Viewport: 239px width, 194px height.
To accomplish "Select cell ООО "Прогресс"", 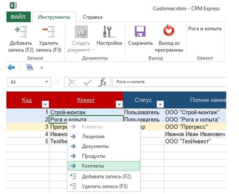I will tap(195, 126).
